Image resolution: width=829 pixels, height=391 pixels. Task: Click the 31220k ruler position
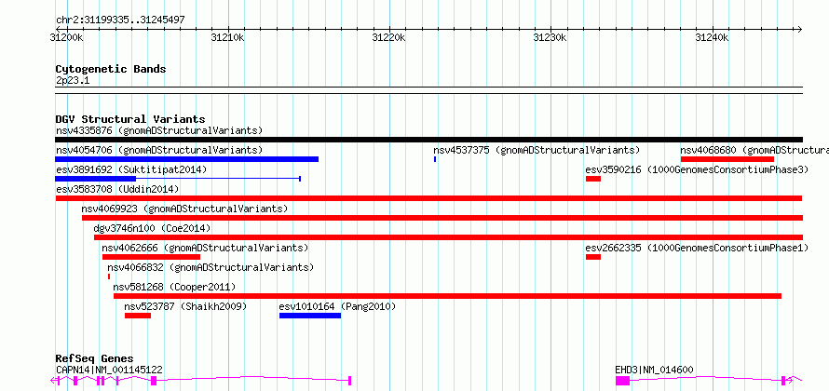(389, 37)
